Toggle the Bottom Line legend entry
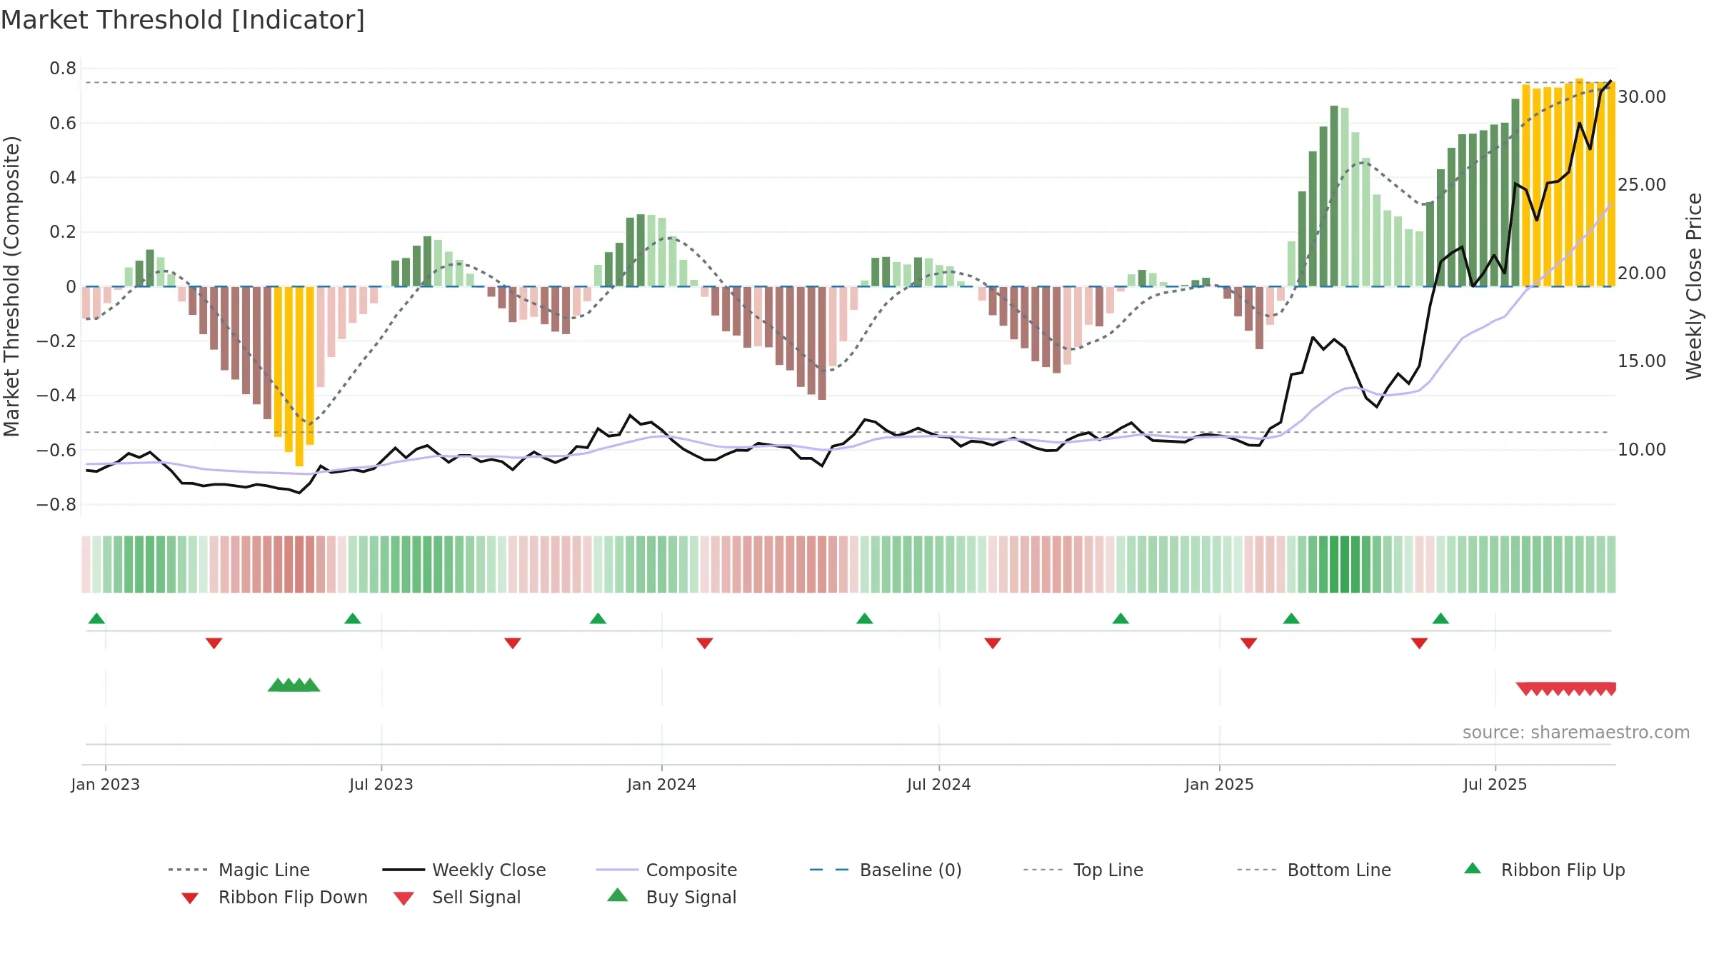Image resolution: width=1714 pixels, height=964 pixels. [x=1314, y=870]
